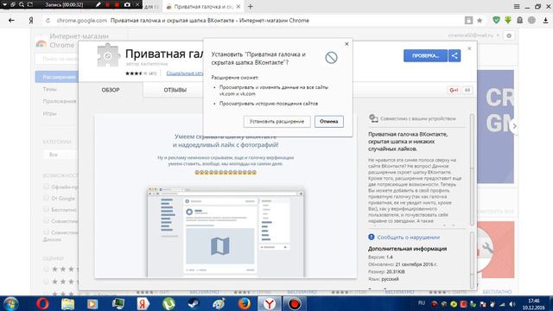
Task: Open the recorder toolbar dropdown arrow
Action: (x=4, y=4)
